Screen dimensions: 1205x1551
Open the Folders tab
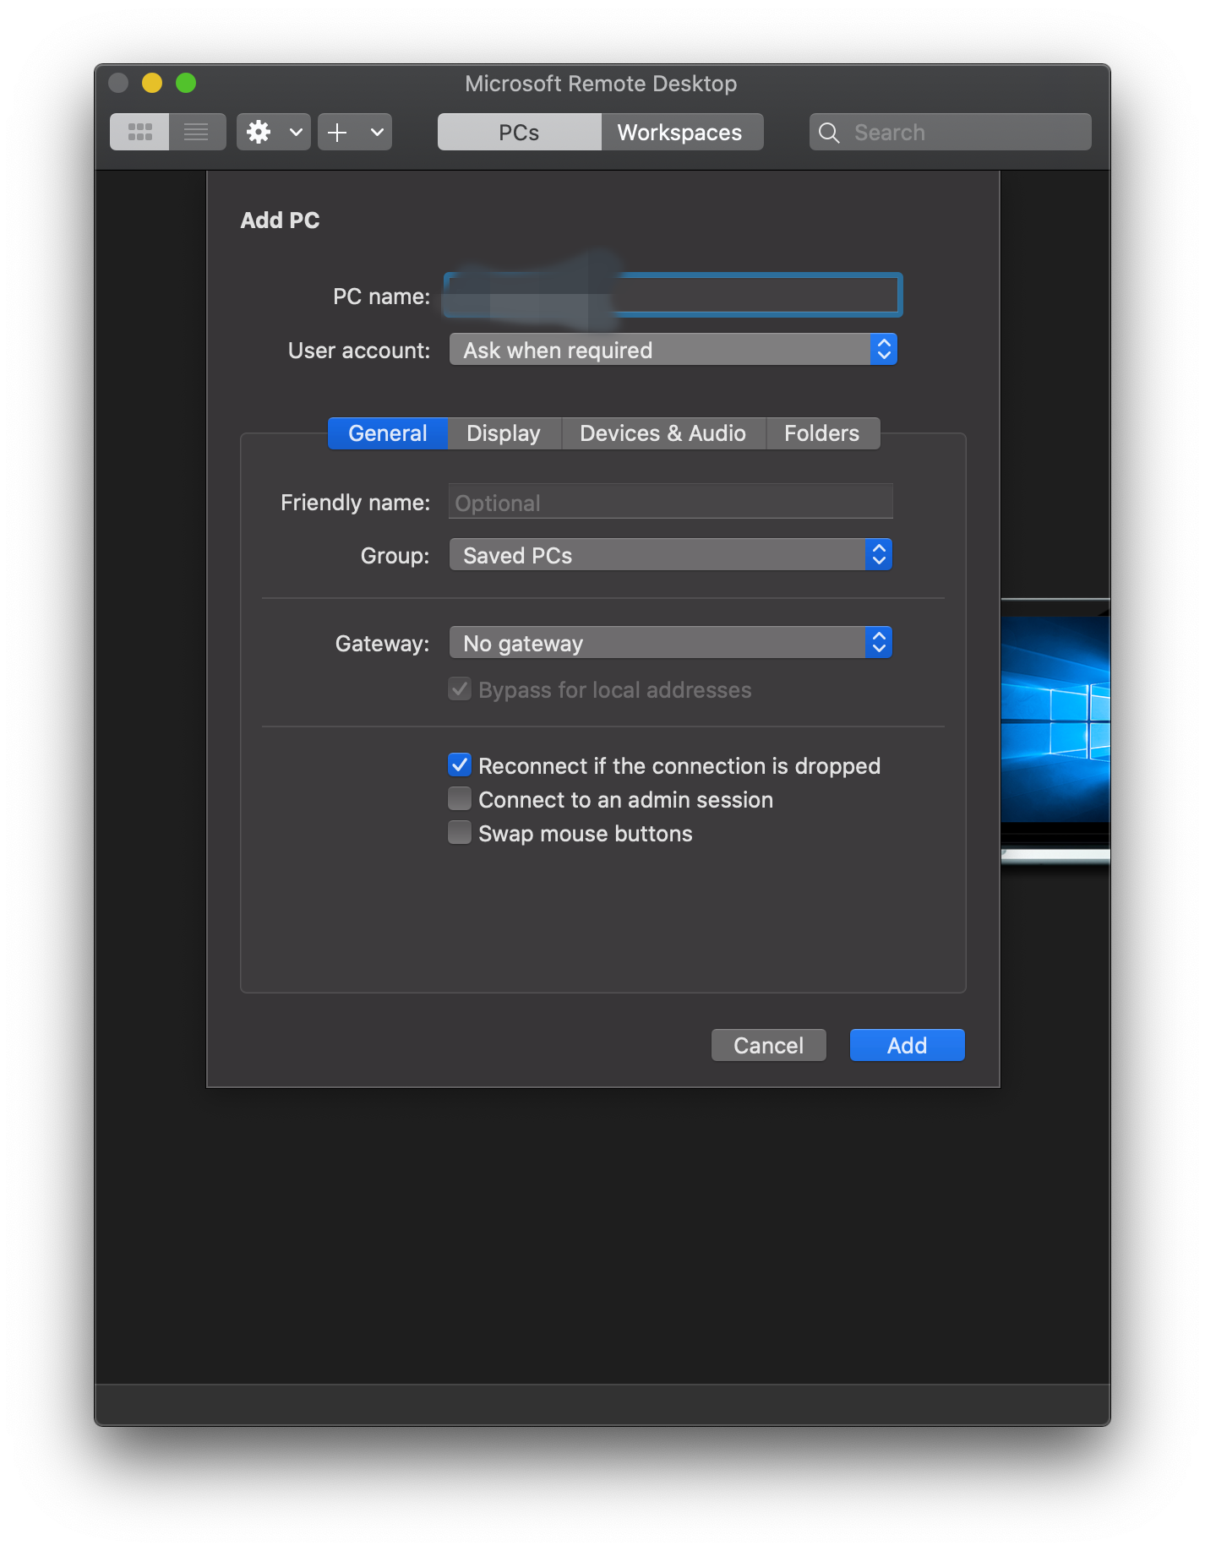tap(822, 433)
